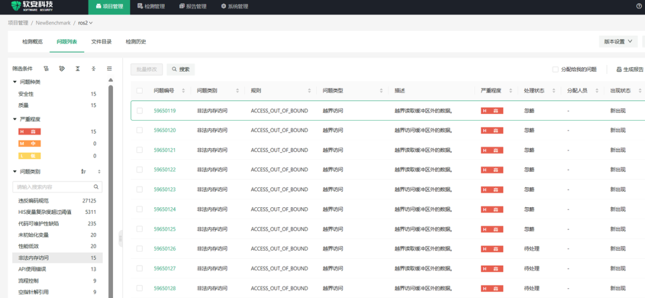The image size is (645, 298).
Task: Click the up-down order arrows next to 问题类别 filter
Action: click(x=99, y=171)
